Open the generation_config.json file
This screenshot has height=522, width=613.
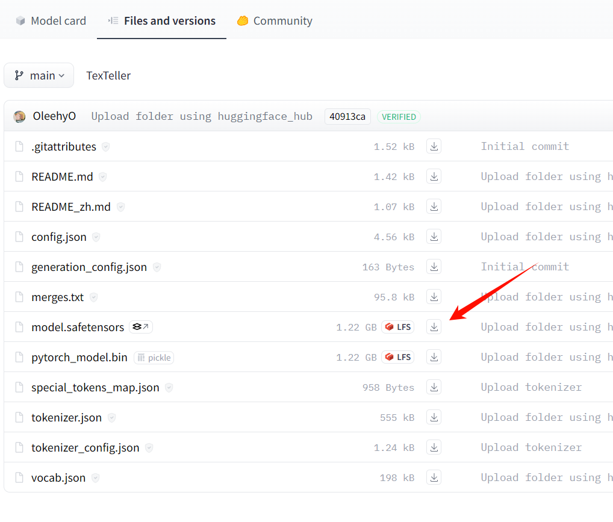tap(89, 267)
